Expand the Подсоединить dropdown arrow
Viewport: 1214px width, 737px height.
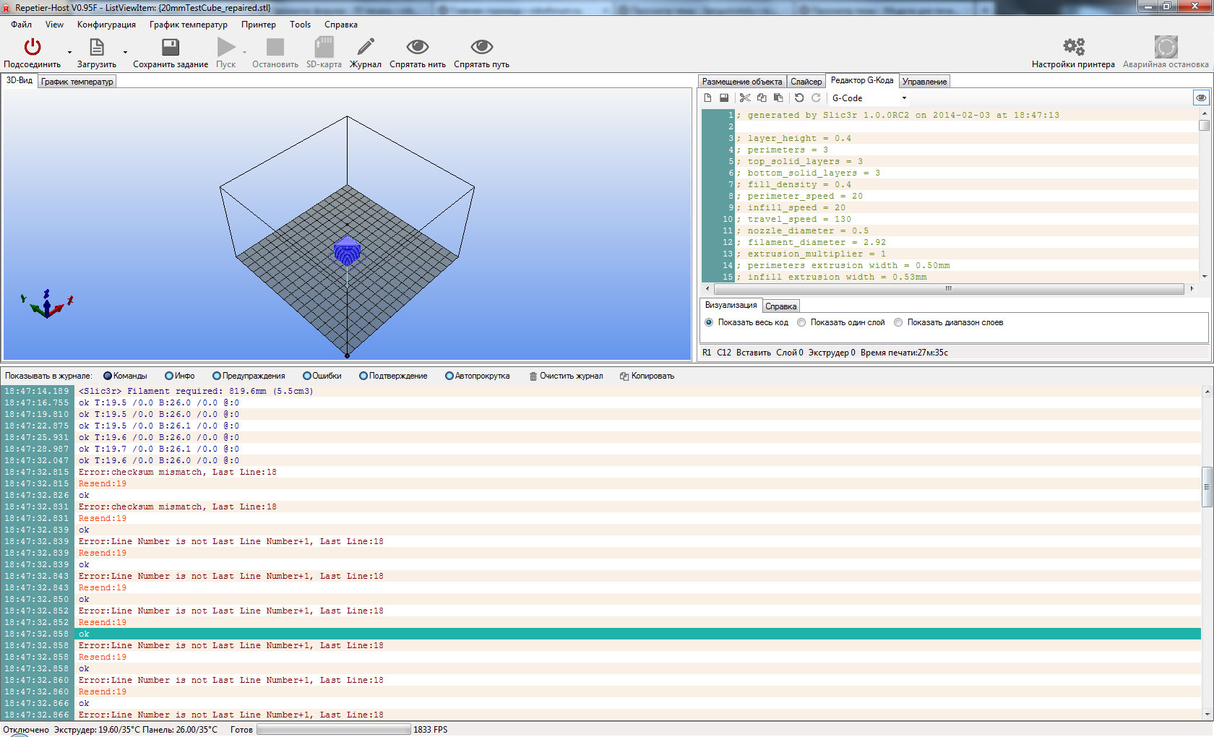tap(69, 52)
